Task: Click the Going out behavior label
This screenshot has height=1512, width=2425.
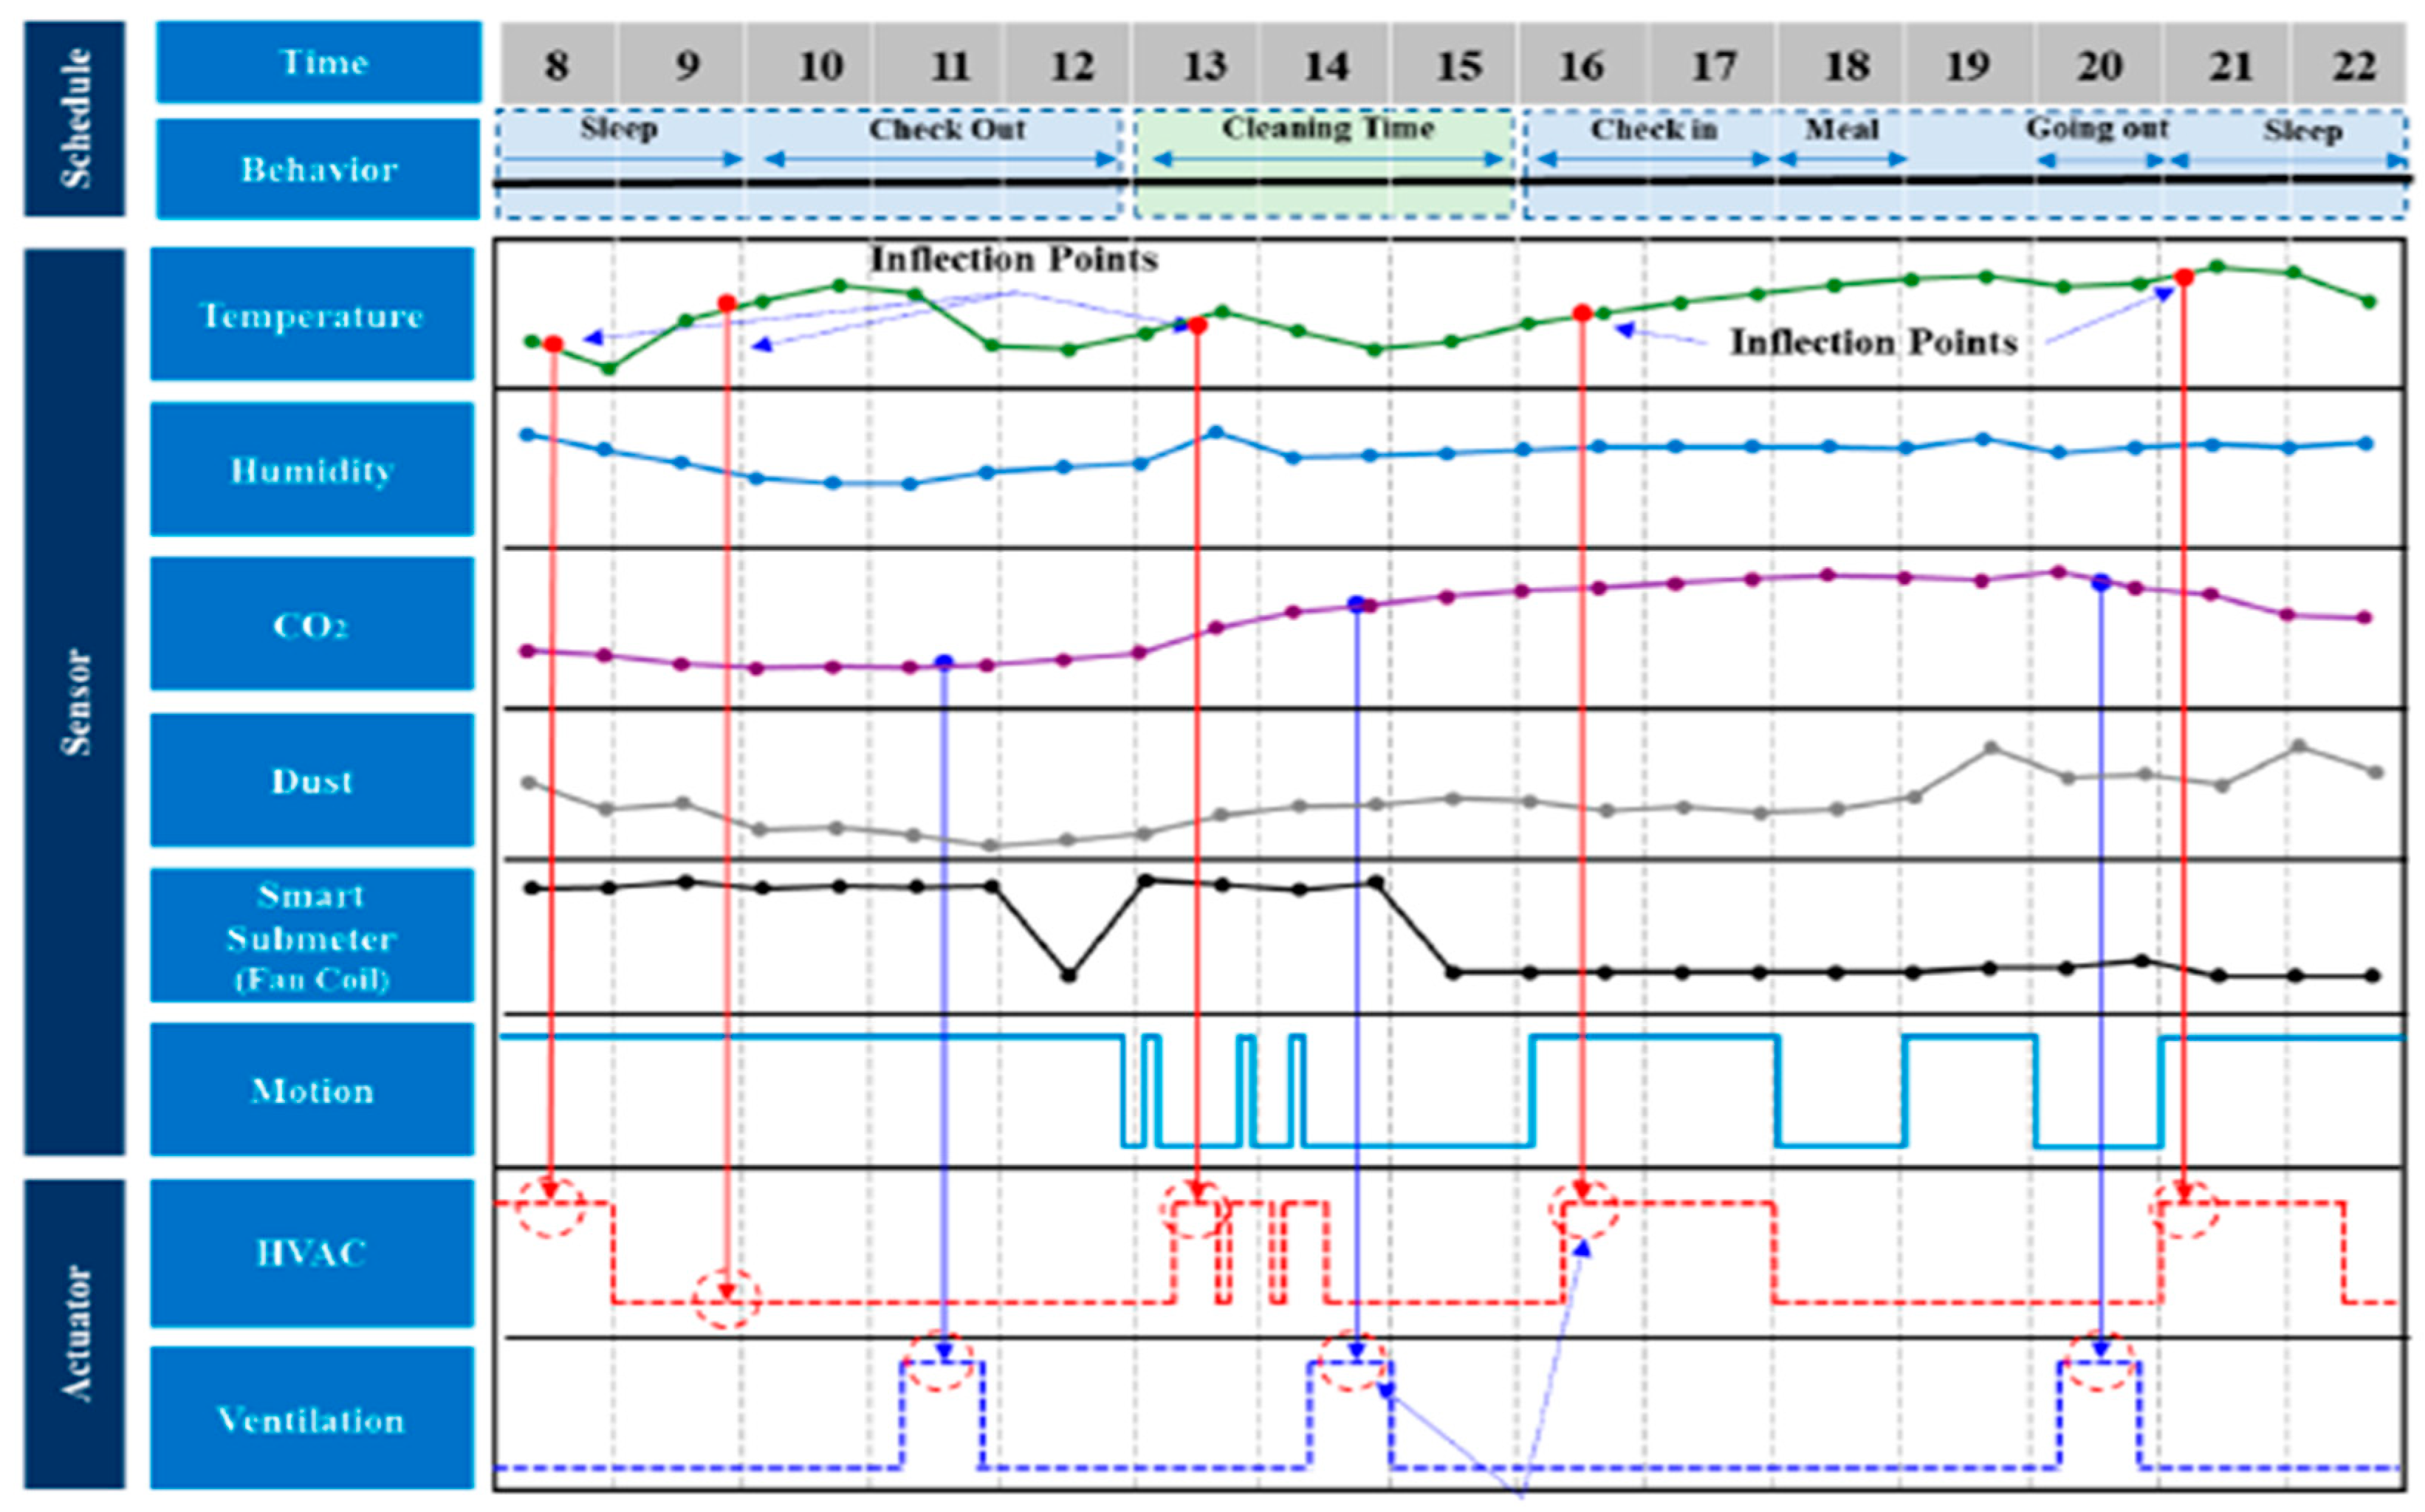Action: pos(2097,129)
